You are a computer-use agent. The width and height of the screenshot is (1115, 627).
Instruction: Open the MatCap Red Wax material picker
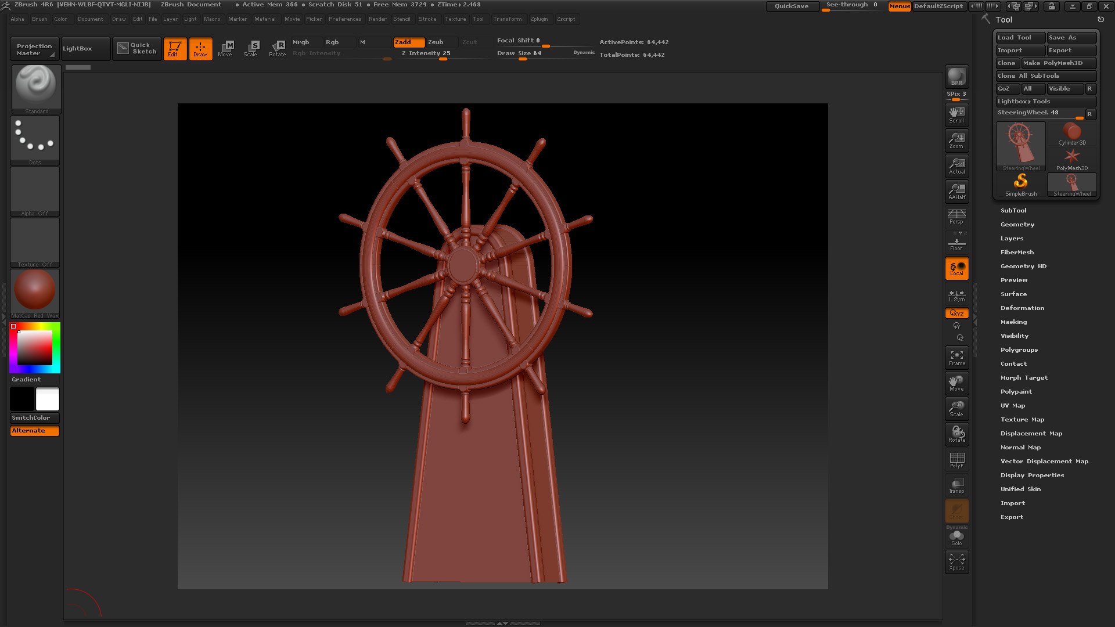pos(35,293)
